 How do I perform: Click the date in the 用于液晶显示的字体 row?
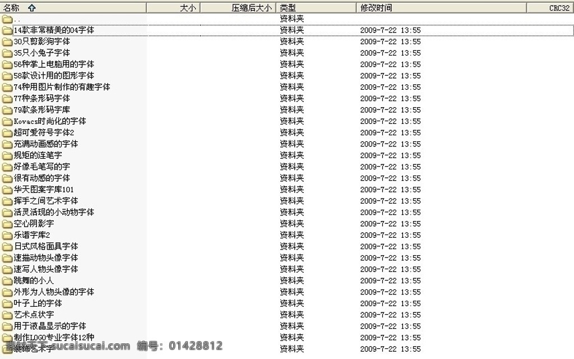(x=390, y=326)
